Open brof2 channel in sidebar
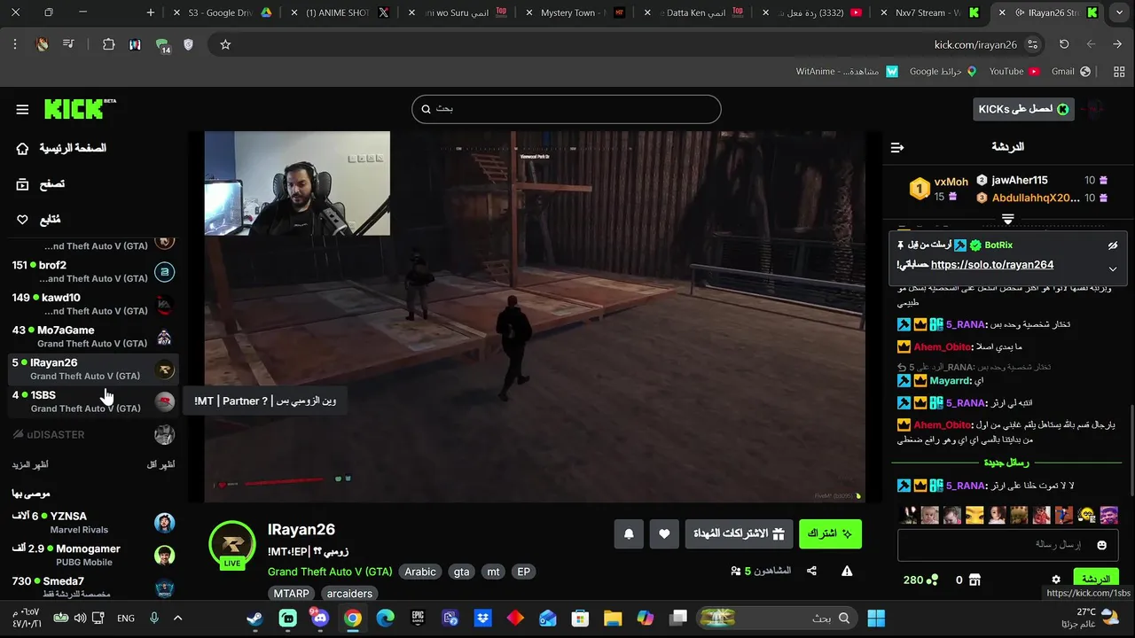The image size is (1135, 638). (x=93, y=271)
